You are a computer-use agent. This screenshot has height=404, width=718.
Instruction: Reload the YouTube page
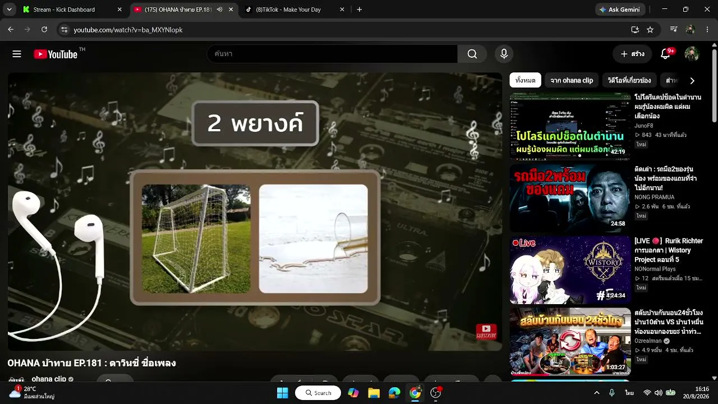44,30
